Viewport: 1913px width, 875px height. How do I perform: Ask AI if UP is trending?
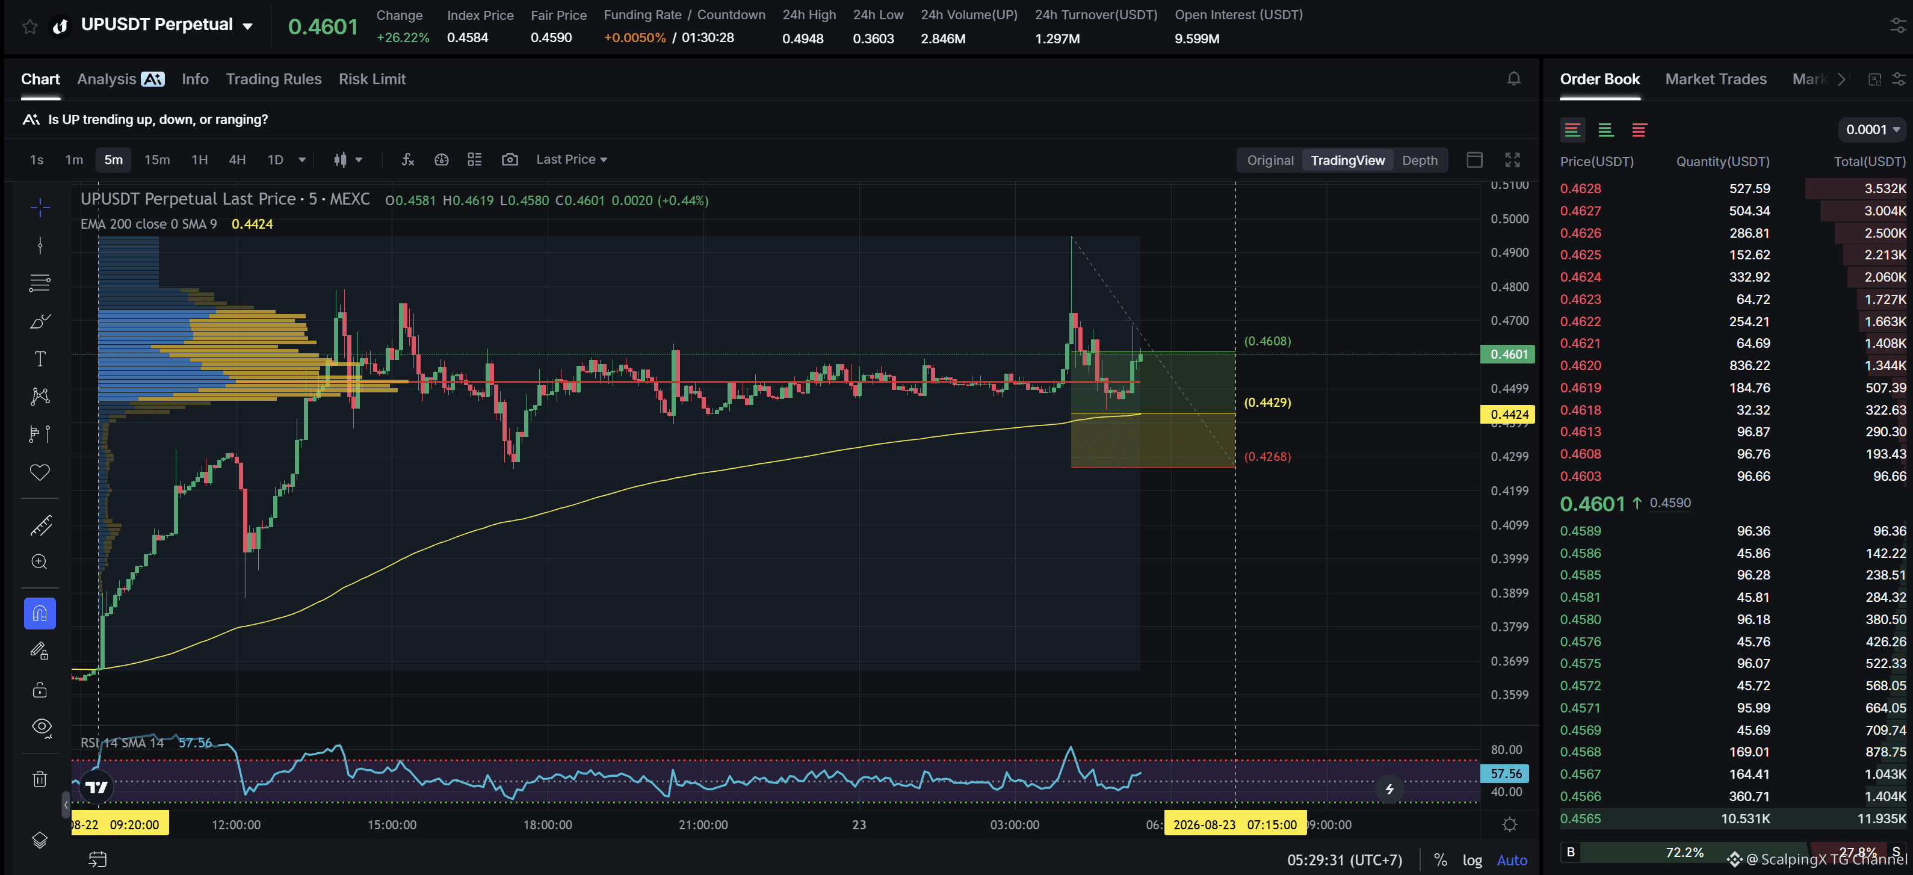pyautogui.click(x=146, y=120)
